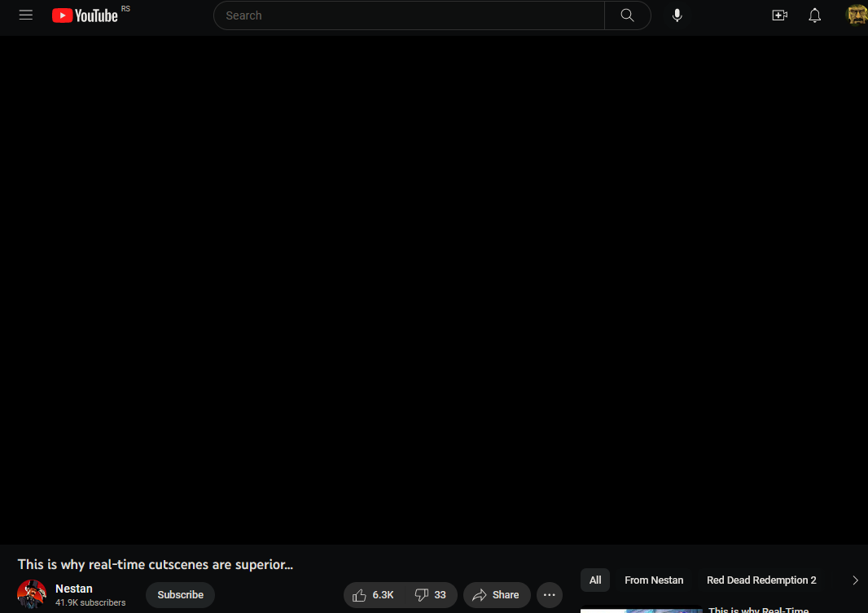Open the guide with the hamburger menu
868x613 pixels.
click(25, 15)
